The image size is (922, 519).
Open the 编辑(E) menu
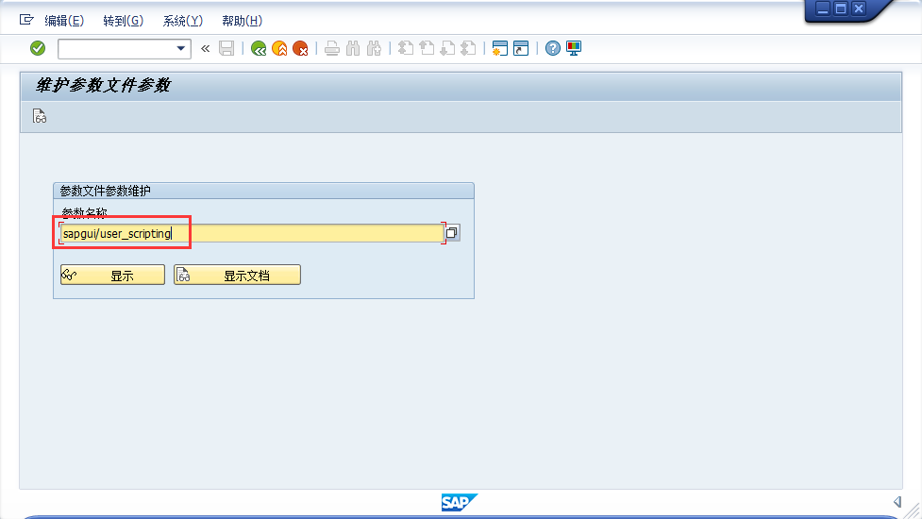click(64, 21)
